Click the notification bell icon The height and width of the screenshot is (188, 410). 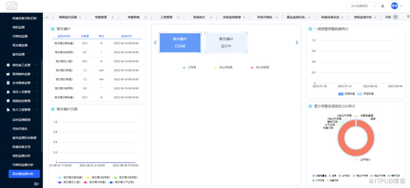click(382, 6)
